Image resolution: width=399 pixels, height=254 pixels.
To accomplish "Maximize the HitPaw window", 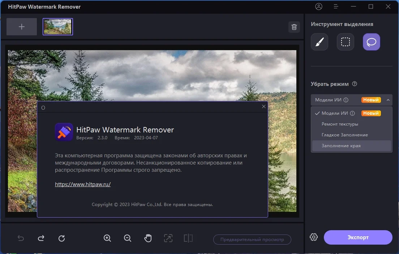I will (371, 6).
